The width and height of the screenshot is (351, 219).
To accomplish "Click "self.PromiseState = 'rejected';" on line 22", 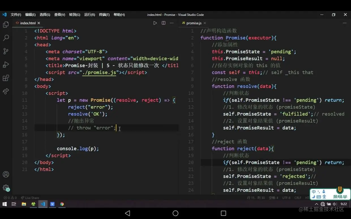I will click(x=267, y=176).
